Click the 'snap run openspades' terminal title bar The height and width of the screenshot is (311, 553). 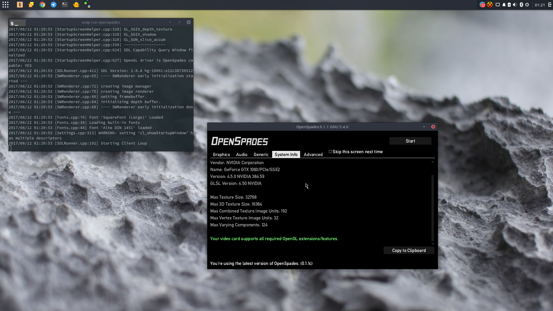point(101,22)
